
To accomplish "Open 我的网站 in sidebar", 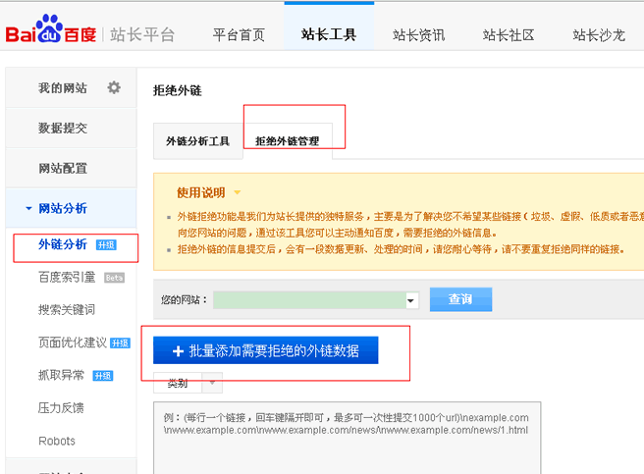I will (63, 88).
